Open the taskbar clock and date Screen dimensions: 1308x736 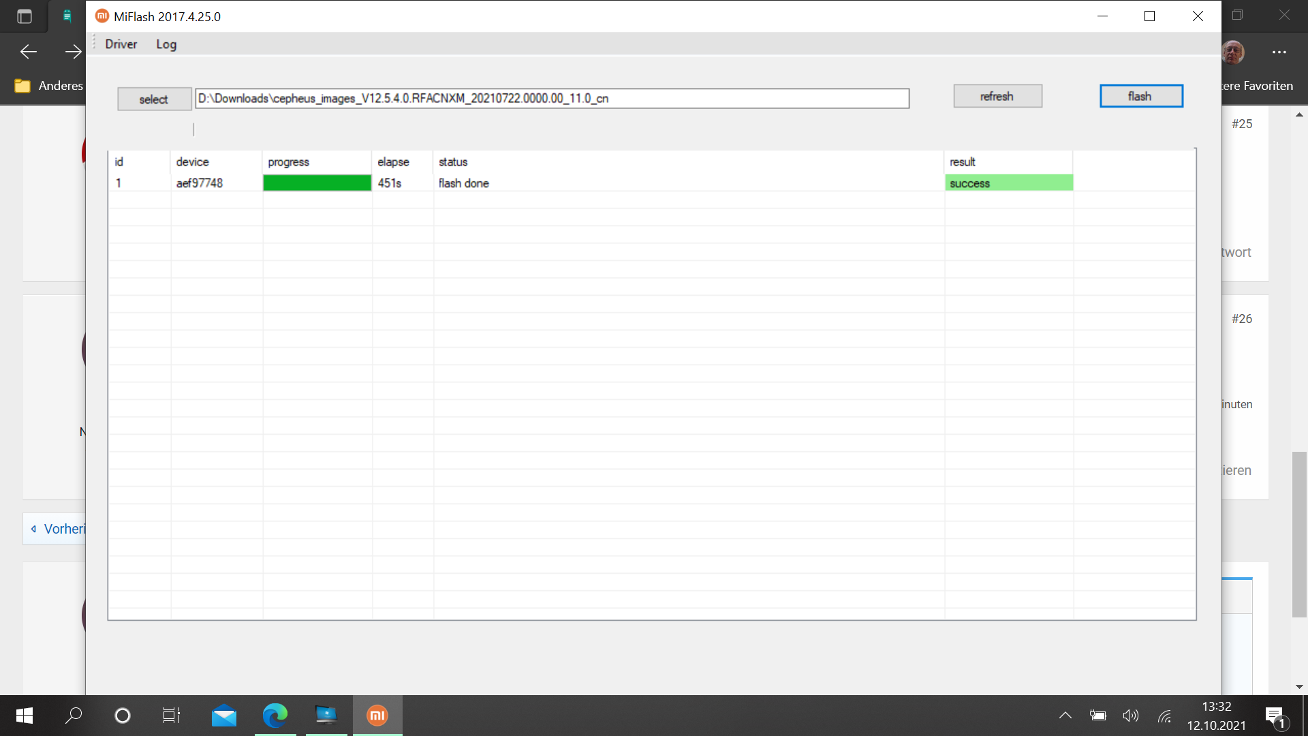1217,716
